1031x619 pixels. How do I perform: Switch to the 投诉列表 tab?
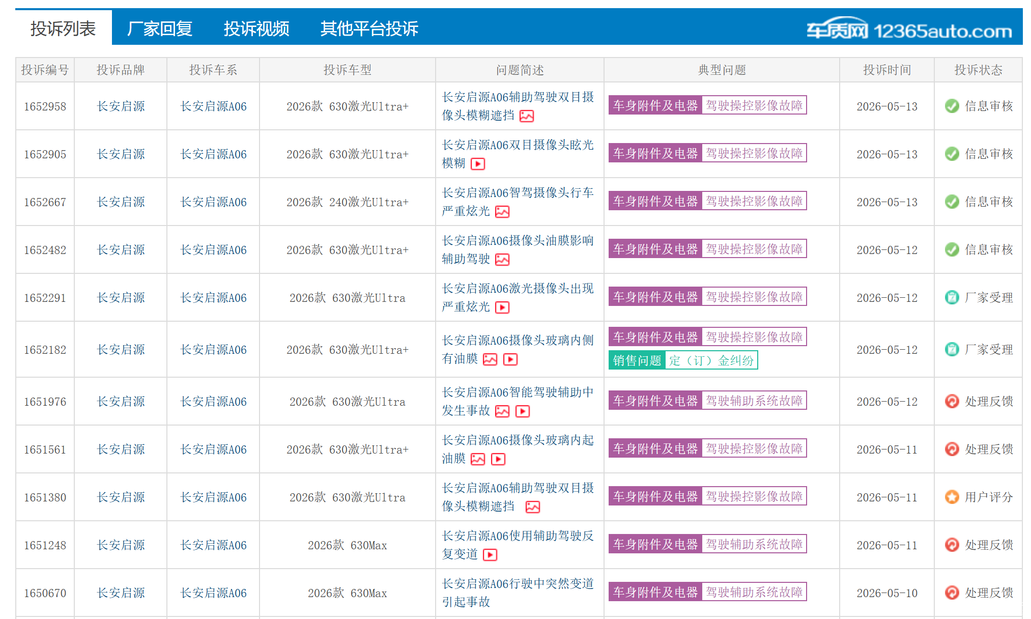pos(63,29)
